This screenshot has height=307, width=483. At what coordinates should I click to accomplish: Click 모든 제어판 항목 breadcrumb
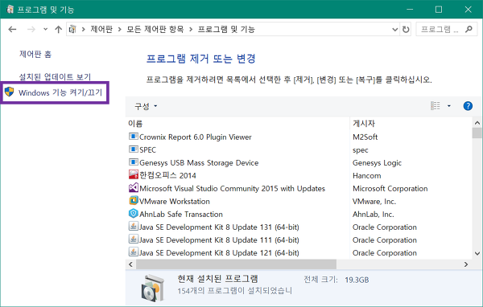click(x=155, y=29)
